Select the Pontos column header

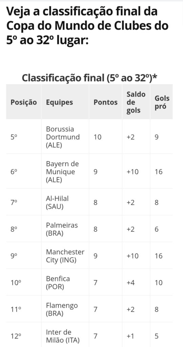(105, 102)
